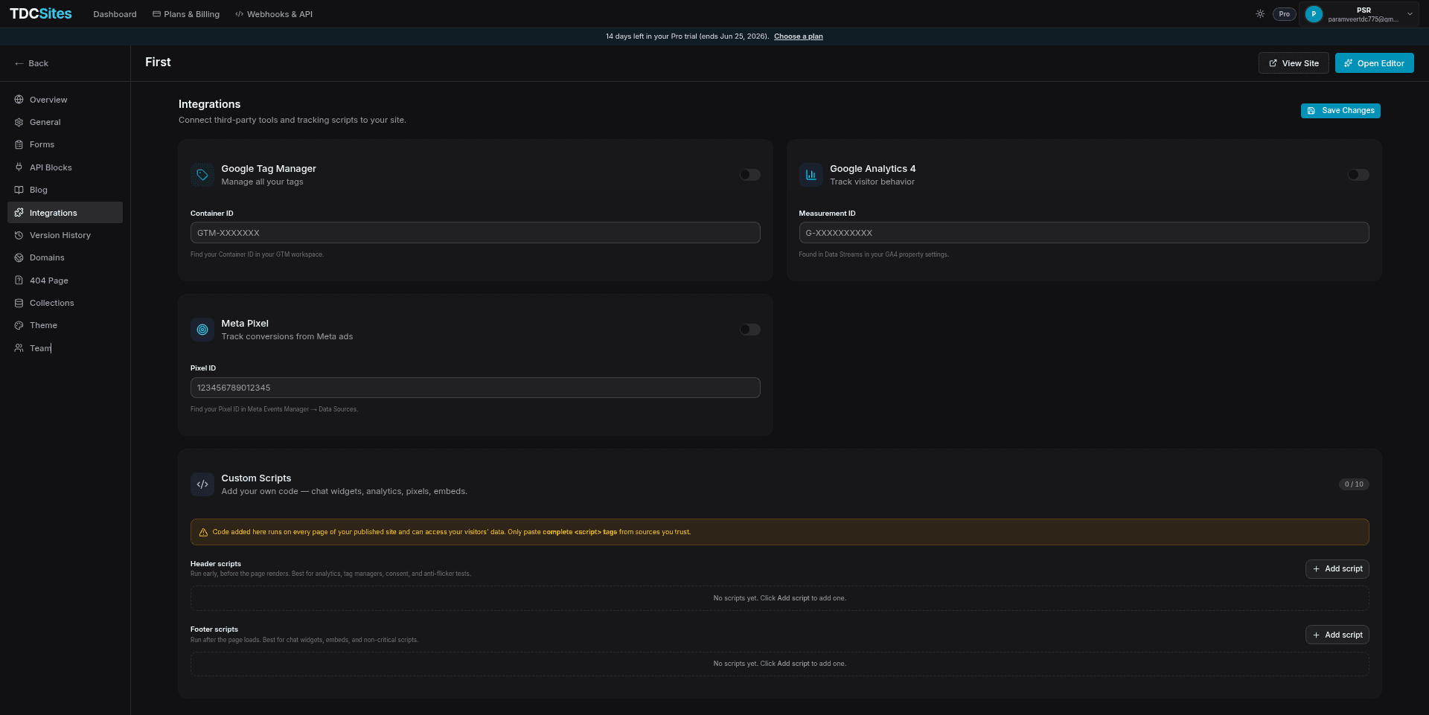The image size is (1429, 715).
Task: Open Plans & Billing in top nav
Action: tap(186, 14)
